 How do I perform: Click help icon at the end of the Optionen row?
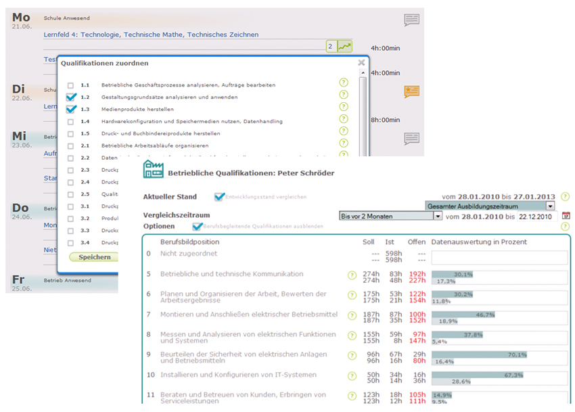click(565, 227)
